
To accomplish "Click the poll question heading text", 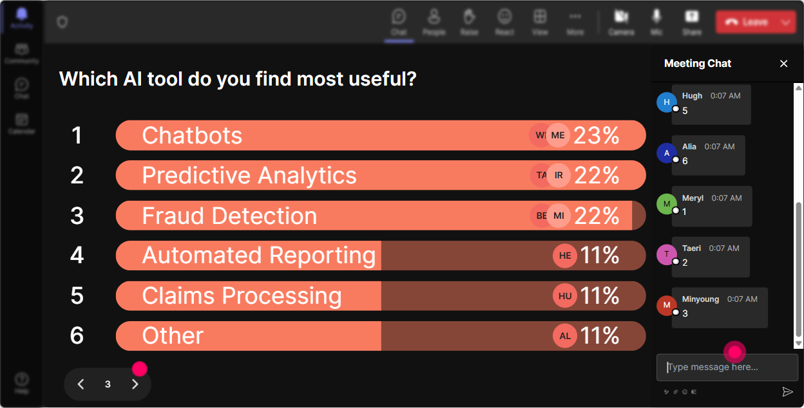I will (x=238, y=79).
